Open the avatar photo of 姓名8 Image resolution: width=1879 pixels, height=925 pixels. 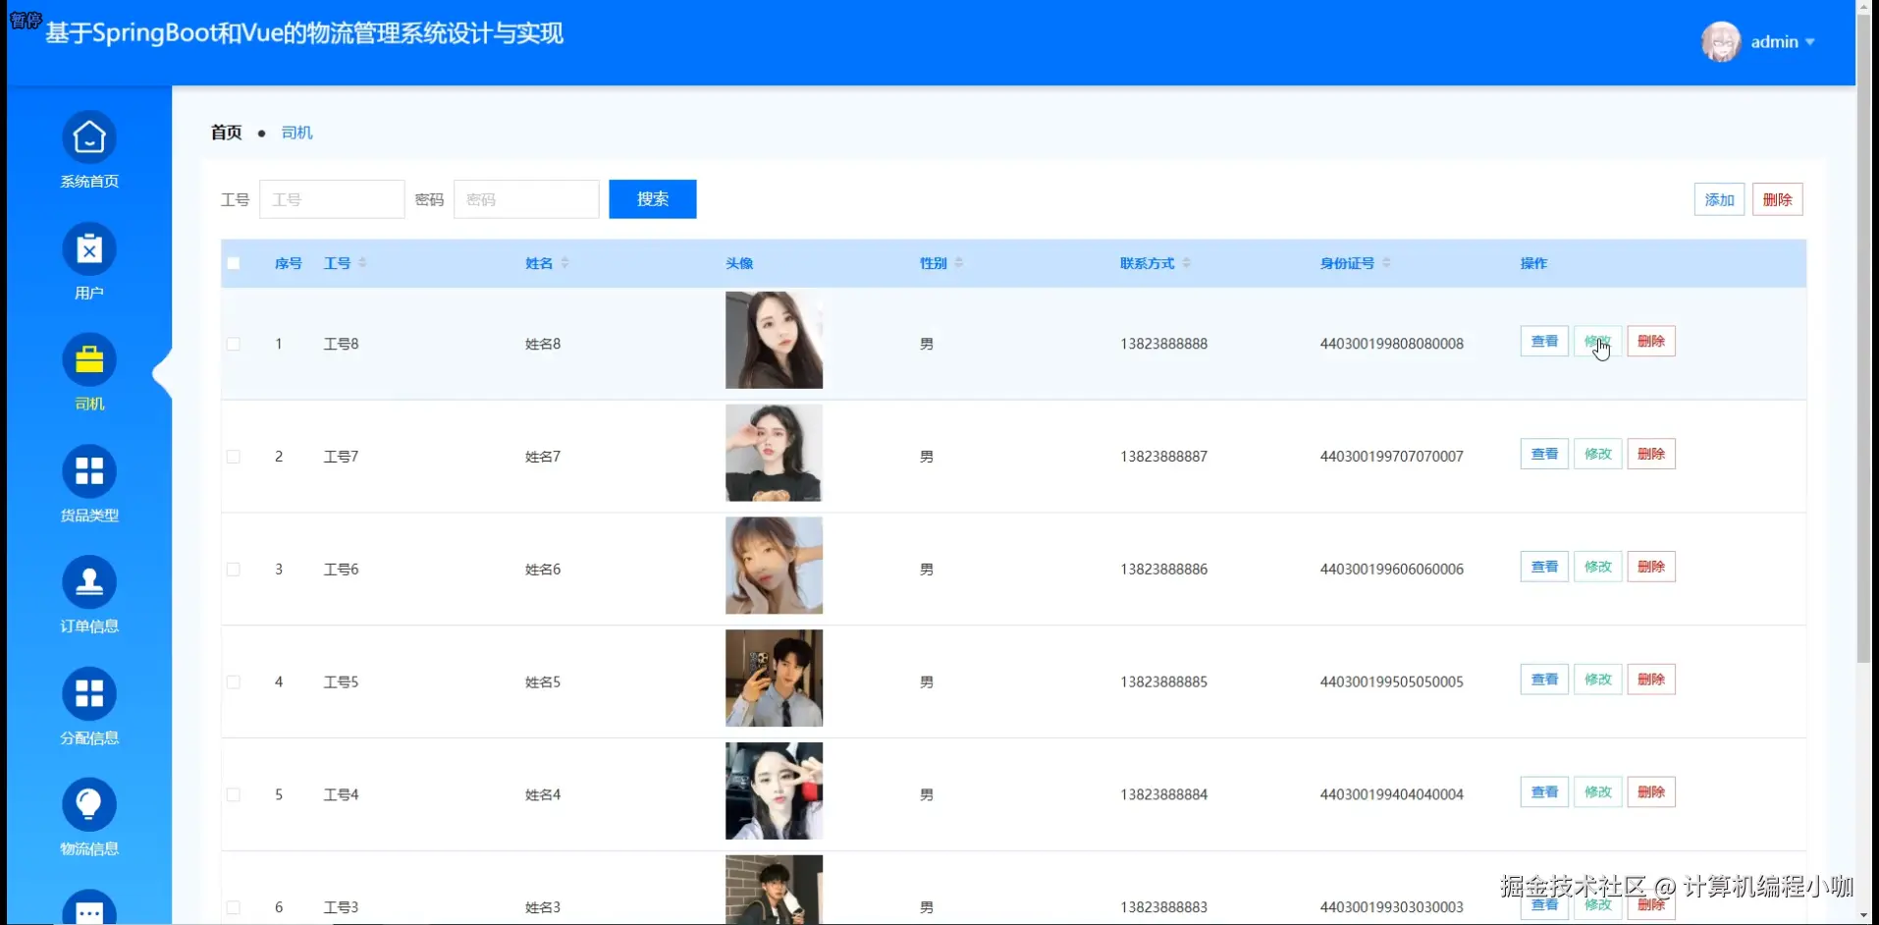pyautogui.click(x=774, y=340)
